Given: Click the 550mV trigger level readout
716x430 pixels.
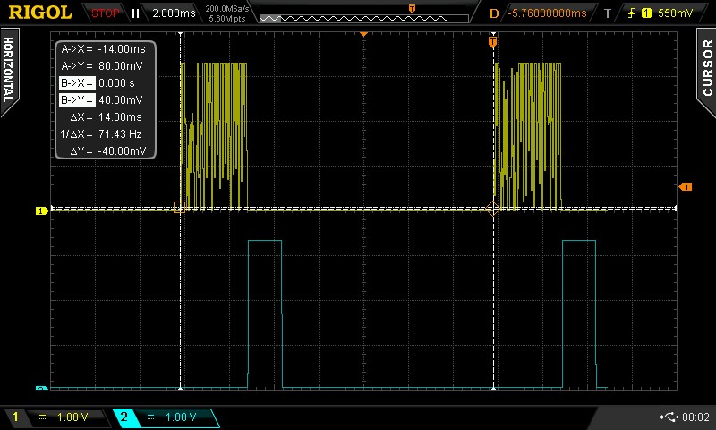Looking at the screenshot, I should 676,13.
